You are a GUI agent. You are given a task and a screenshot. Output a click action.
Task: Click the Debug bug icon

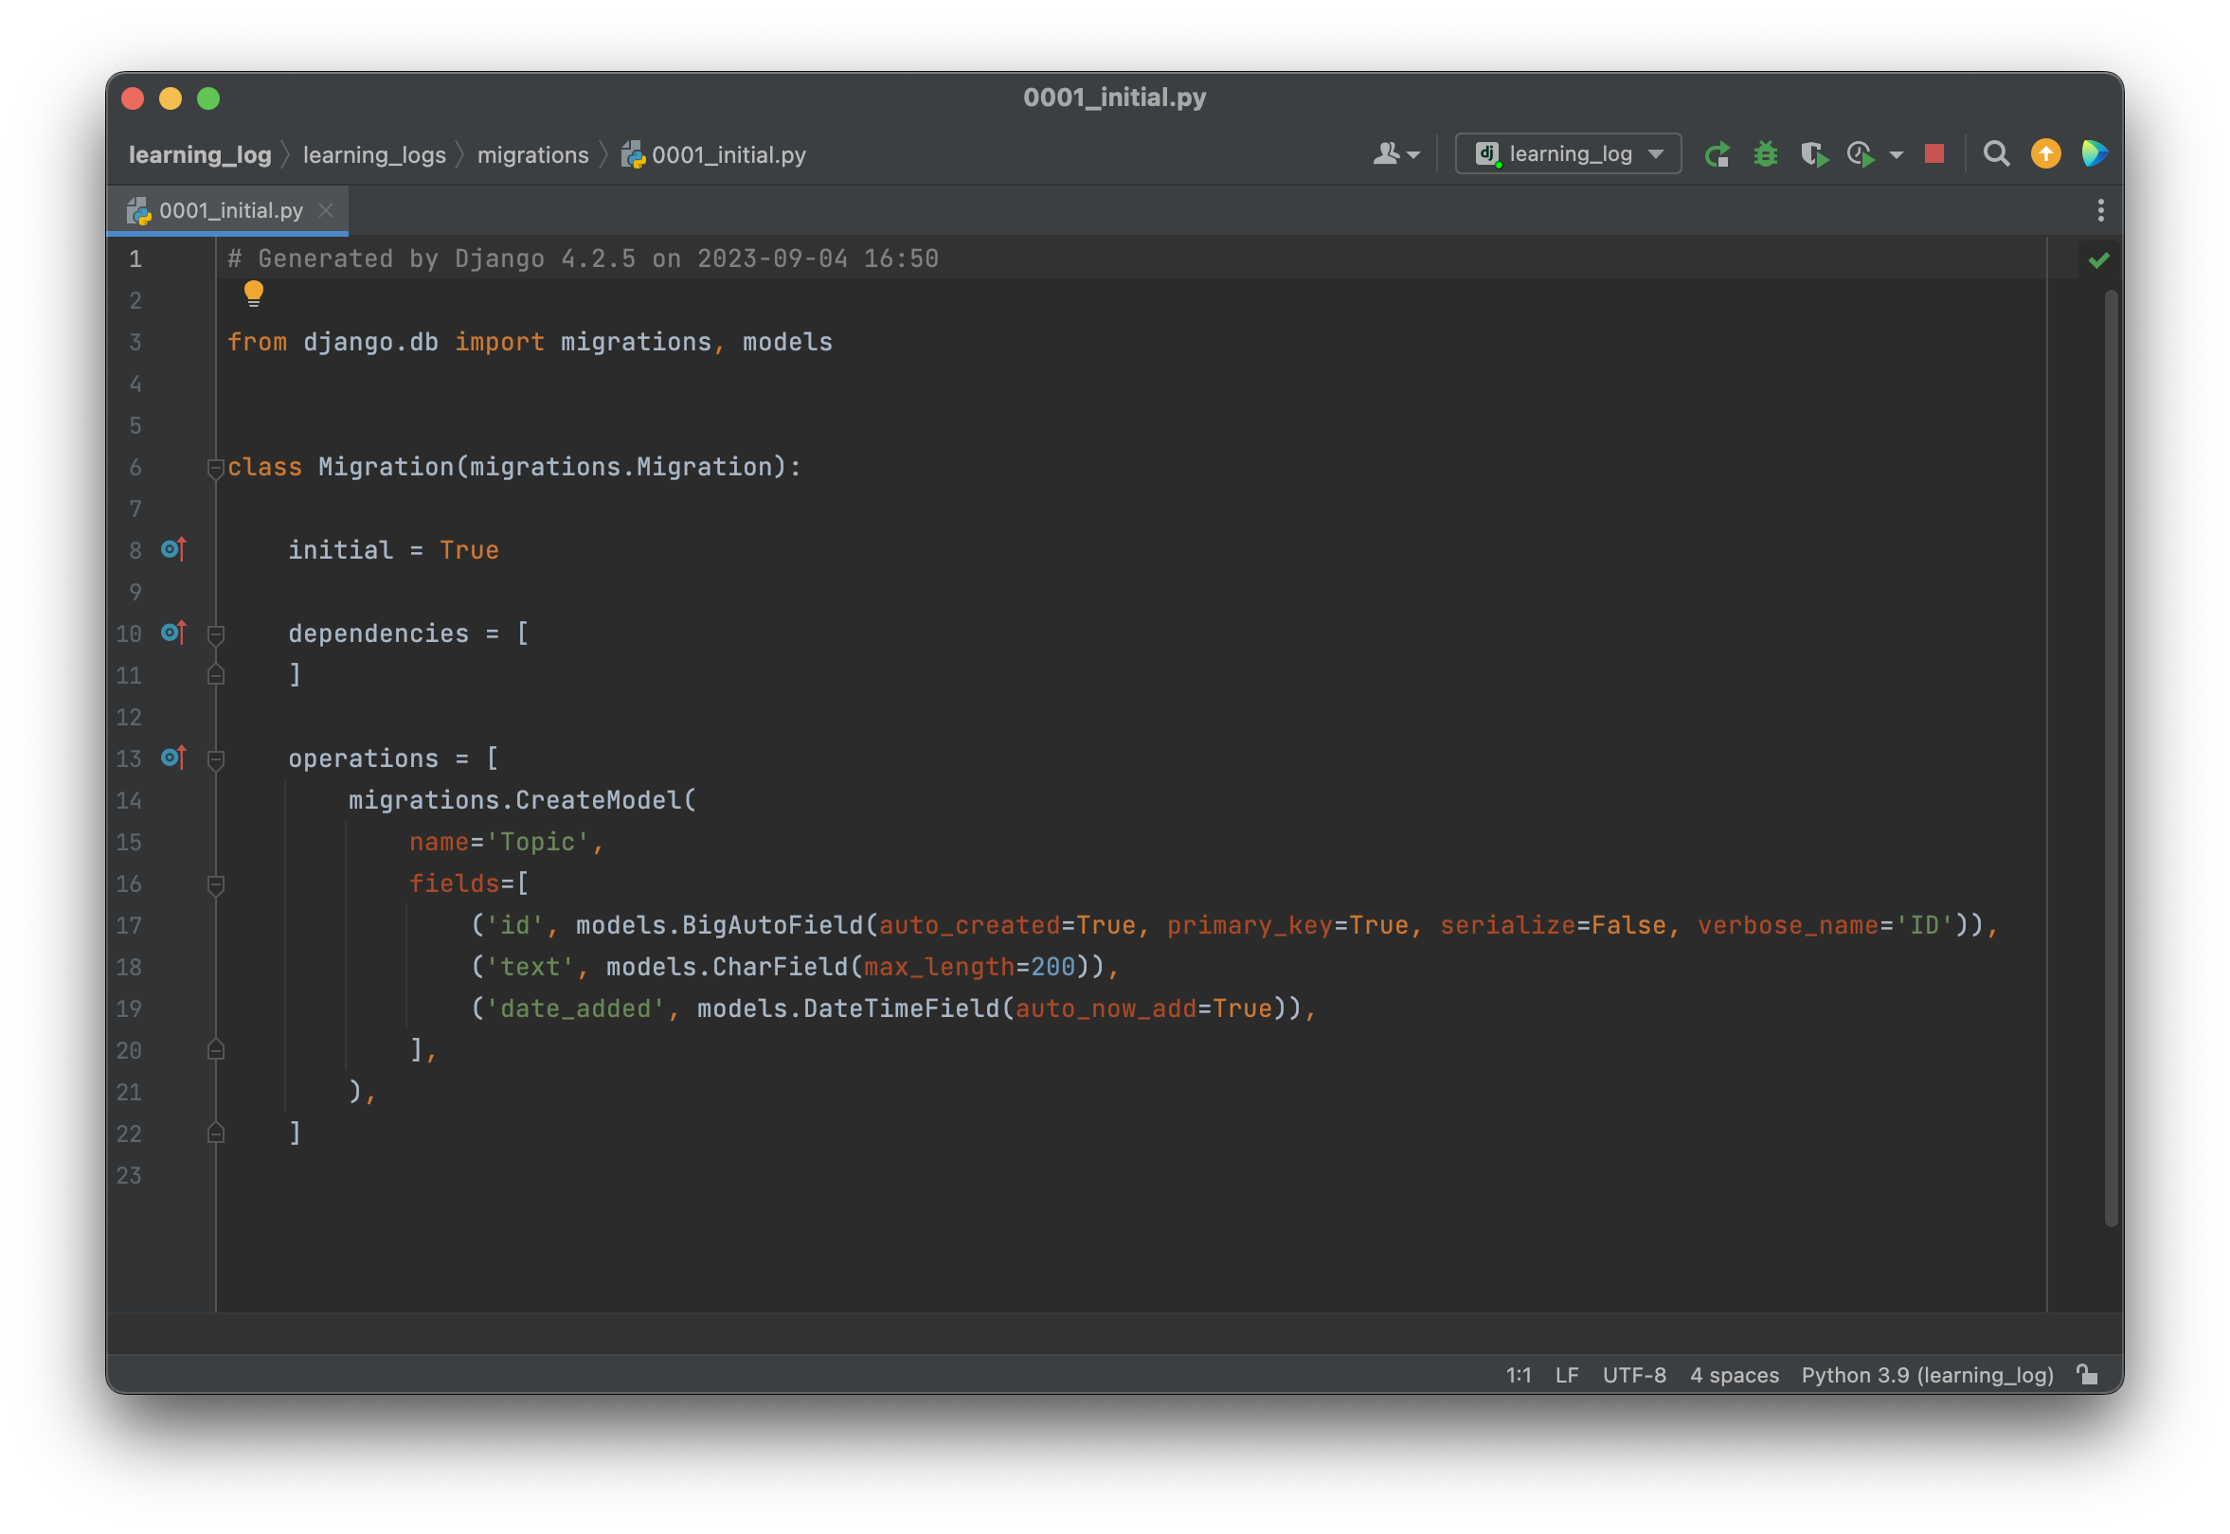pyautogui.click(x=1766, y=154)
